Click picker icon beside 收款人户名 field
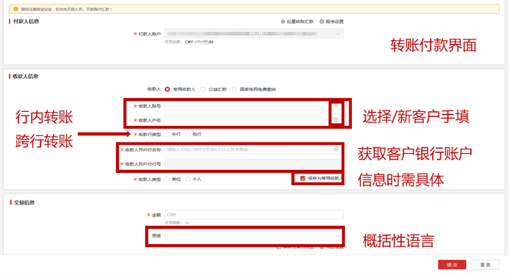 click(x=336, y=120)
